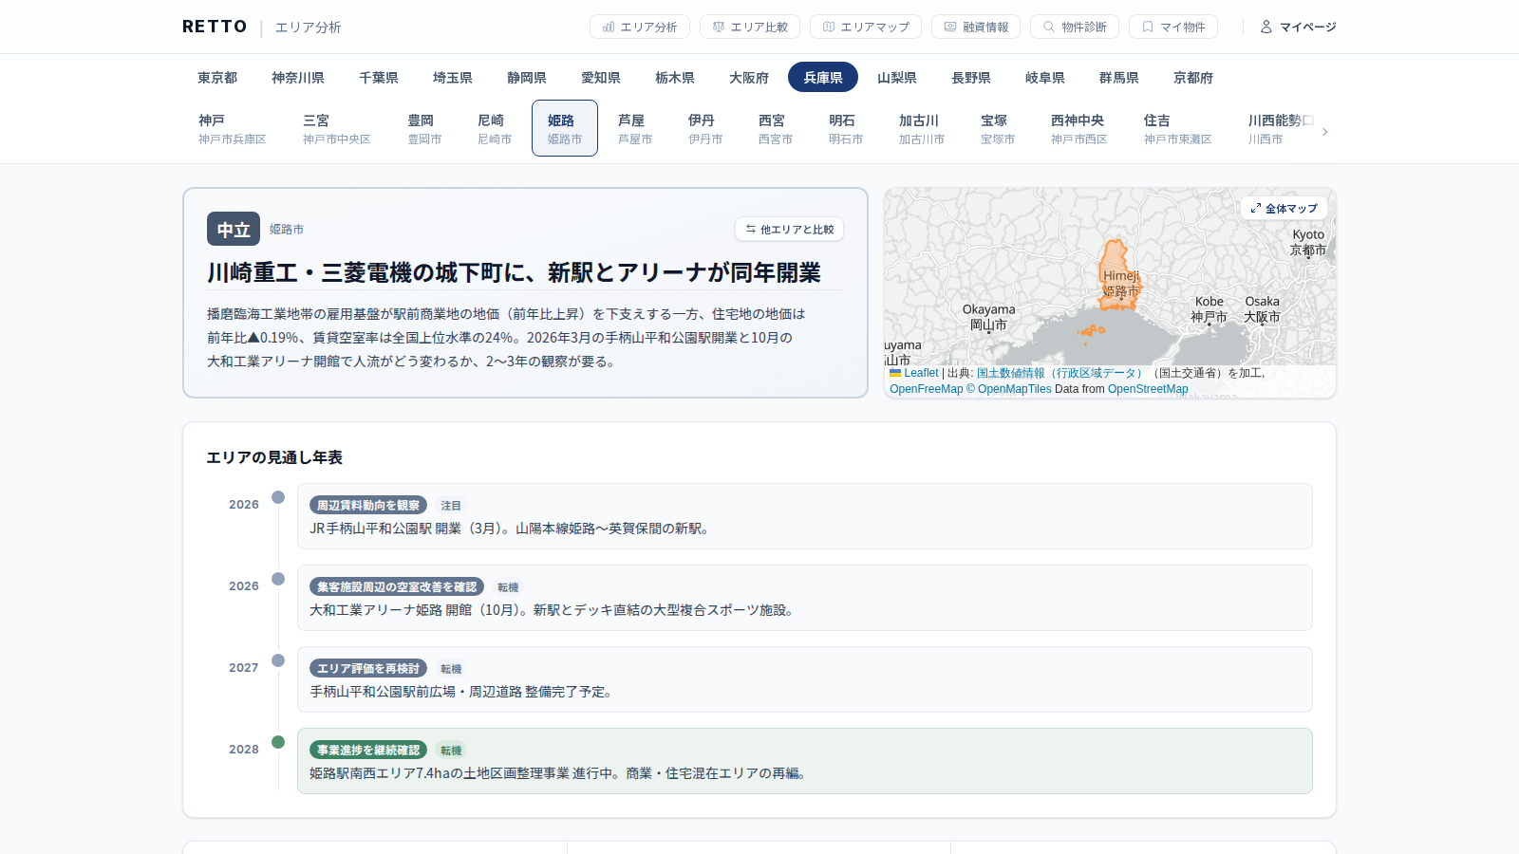Choose 豊岡 area tab
This screenshot has height=854, width=1519.
pyautogui.click(x=424, y=128)
